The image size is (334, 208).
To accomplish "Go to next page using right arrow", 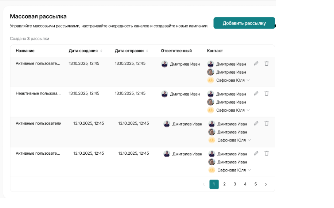I will [266, 184].
